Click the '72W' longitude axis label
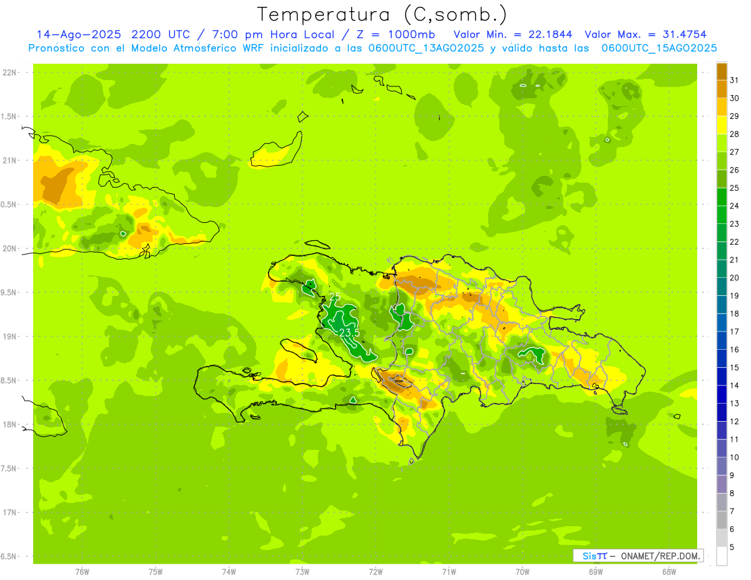Image resolution: width=751 pixels, height=580 pixels. tap(376, 572)
